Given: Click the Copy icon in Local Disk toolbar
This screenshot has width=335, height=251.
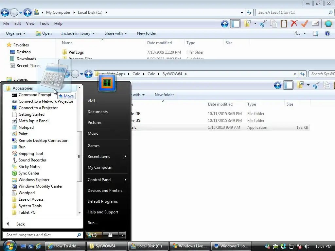Looking at the screenshot, I should click(x=273, y=24).
